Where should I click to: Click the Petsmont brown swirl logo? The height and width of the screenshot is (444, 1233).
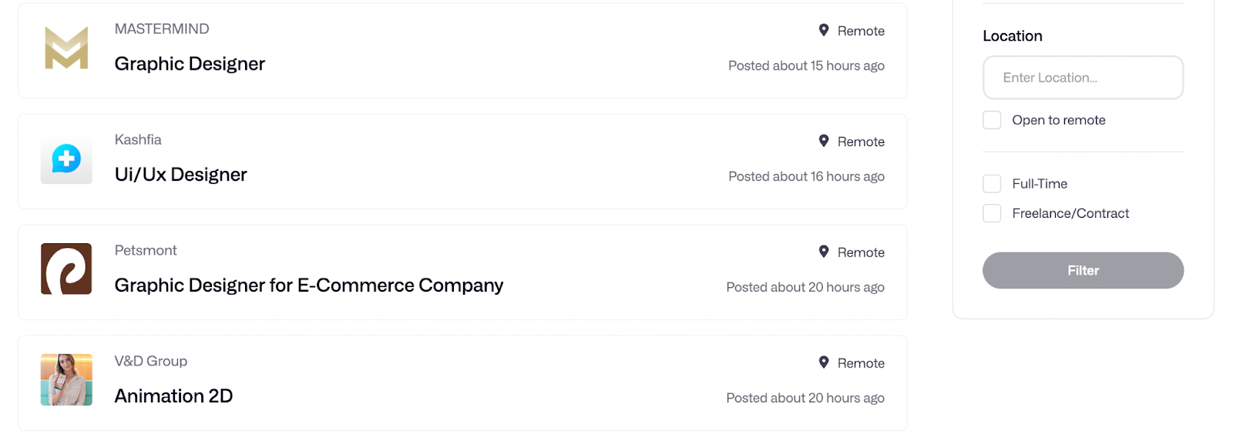pos(66,269)
